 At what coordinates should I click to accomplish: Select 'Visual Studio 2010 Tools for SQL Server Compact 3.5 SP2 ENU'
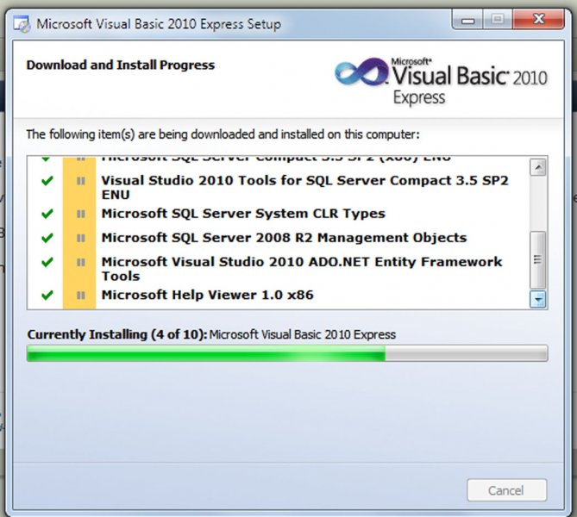(304, 188)
